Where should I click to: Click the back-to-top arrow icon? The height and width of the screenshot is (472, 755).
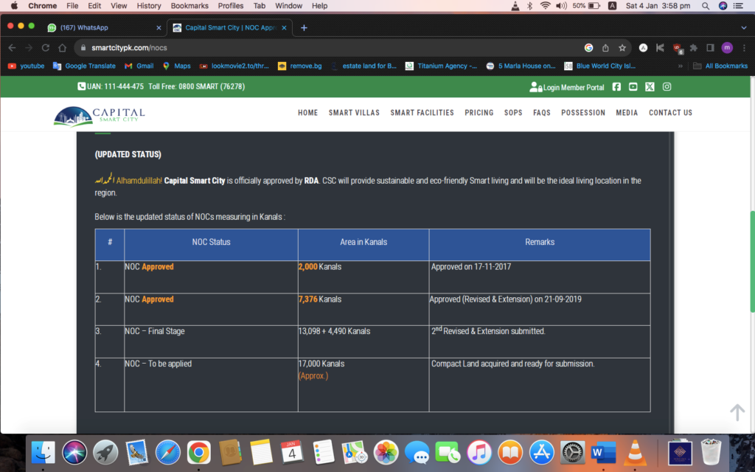[737, 412]
